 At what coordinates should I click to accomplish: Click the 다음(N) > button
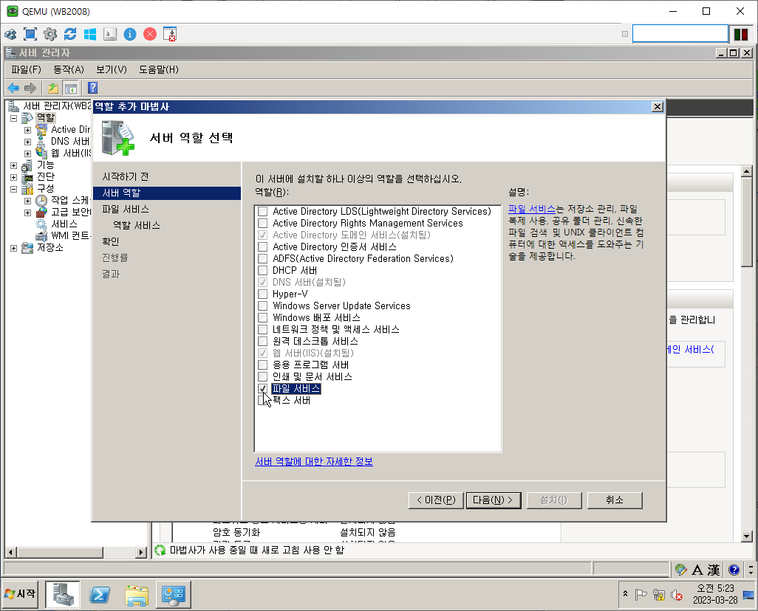(494, 500)
